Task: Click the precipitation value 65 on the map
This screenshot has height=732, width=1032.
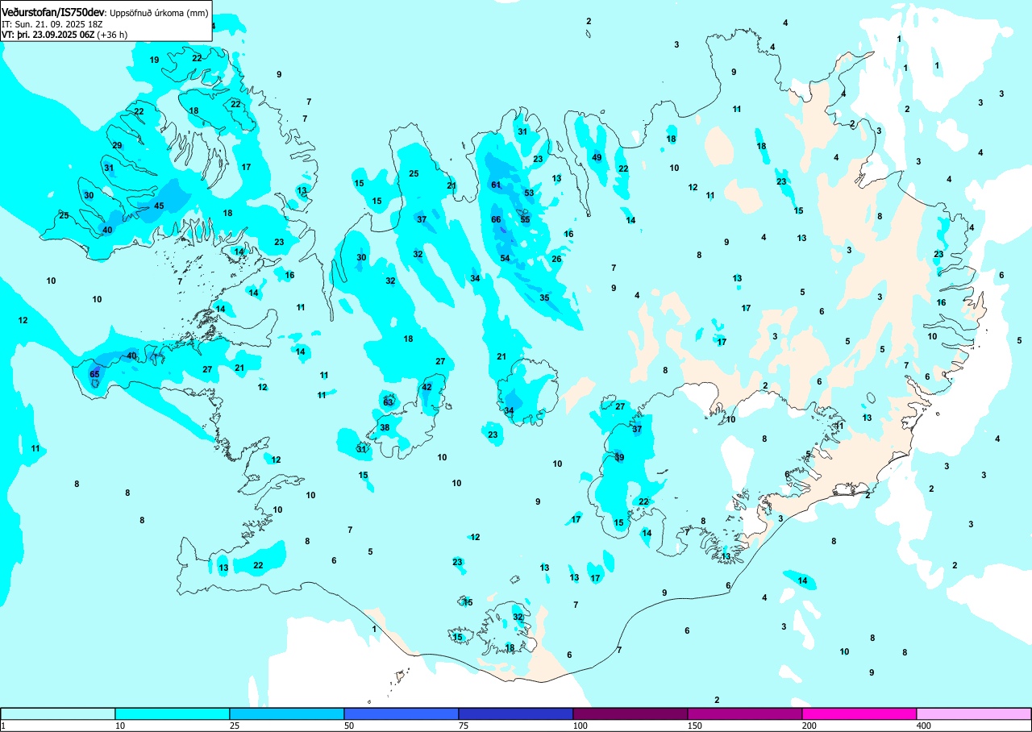Action: point(94,374)
